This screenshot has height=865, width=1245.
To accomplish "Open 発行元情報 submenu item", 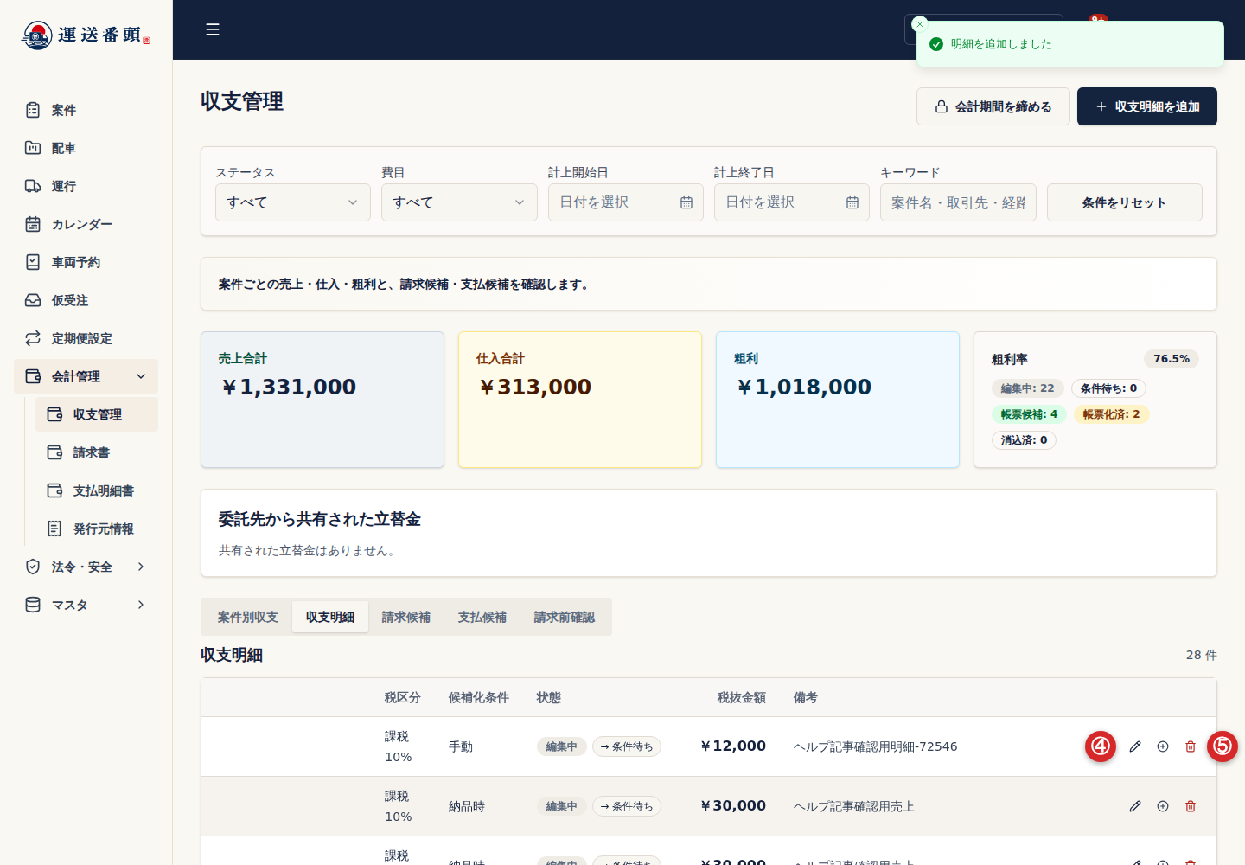I will click(97, 529).
